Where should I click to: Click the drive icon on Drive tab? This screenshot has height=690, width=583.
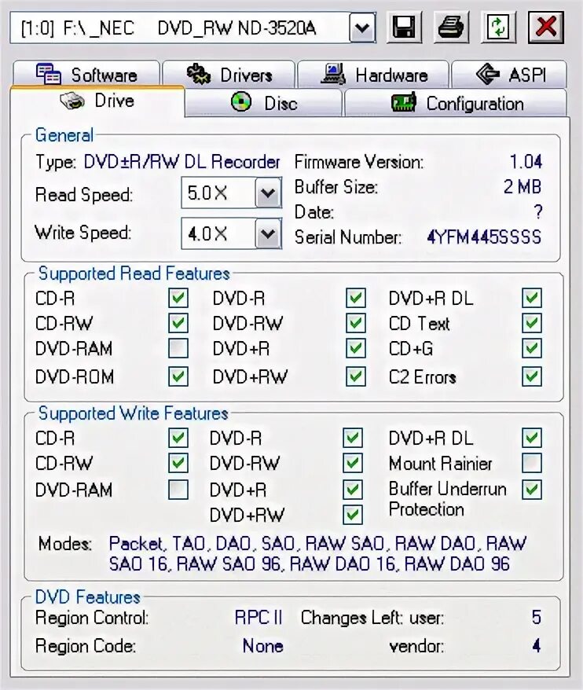click(72, 101)
